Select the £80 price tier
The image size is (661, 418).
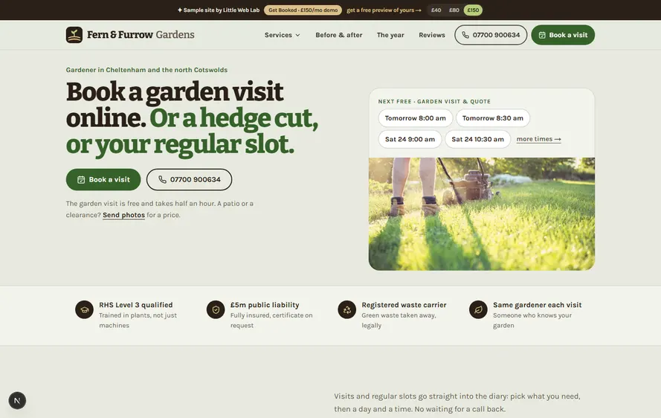click(x=454, y=10)
